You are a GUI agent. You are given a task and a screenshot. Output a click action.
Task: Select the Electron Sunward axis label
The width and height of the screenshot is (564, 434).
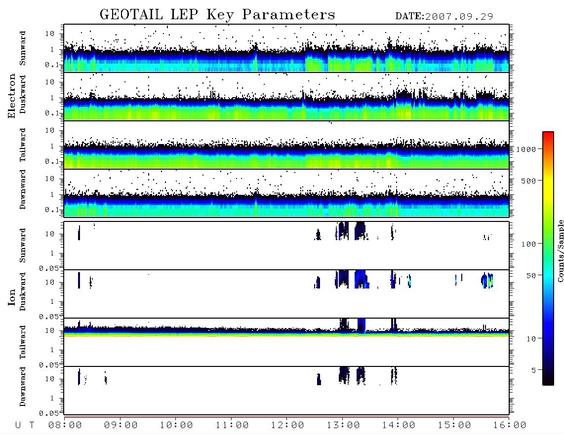tap(23, 48)
